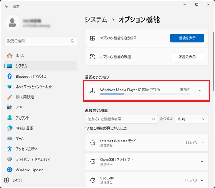Expand the VBSCRIPT entry
The width and height of the screenshot is (215, 188).
click(x=202, y=180)
